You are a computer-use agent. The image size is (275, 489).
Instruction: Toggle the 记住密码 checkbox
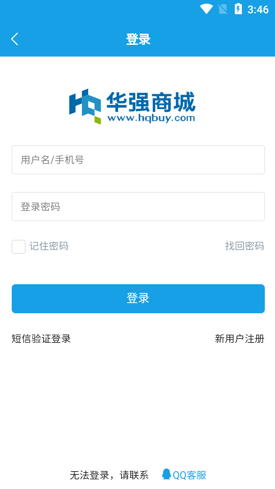click(19, 247)
